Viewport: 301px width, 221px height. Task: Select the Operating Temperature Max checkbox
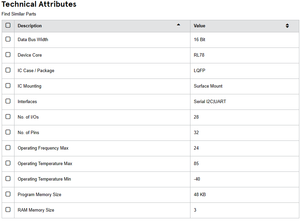pyautogui.click(x=8, y=163)
